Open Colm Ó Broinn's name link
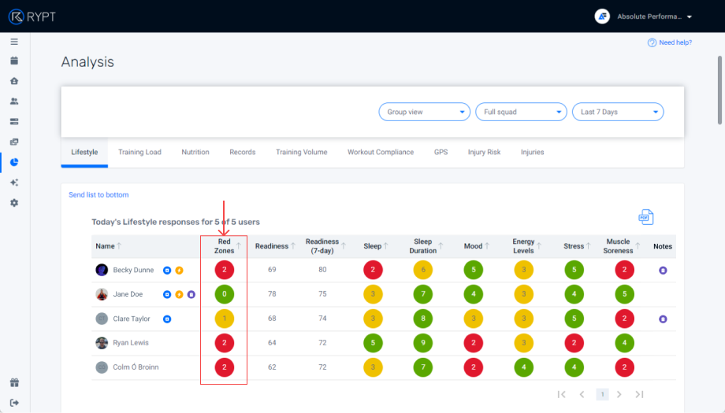The height and width of the screenshot is (413, 725). point(136,367)
